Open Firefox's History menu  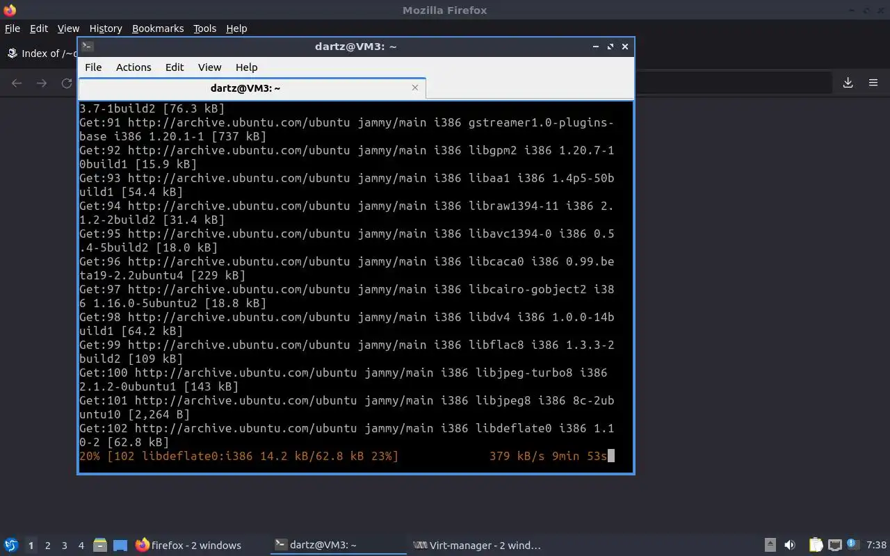[106, 28]
